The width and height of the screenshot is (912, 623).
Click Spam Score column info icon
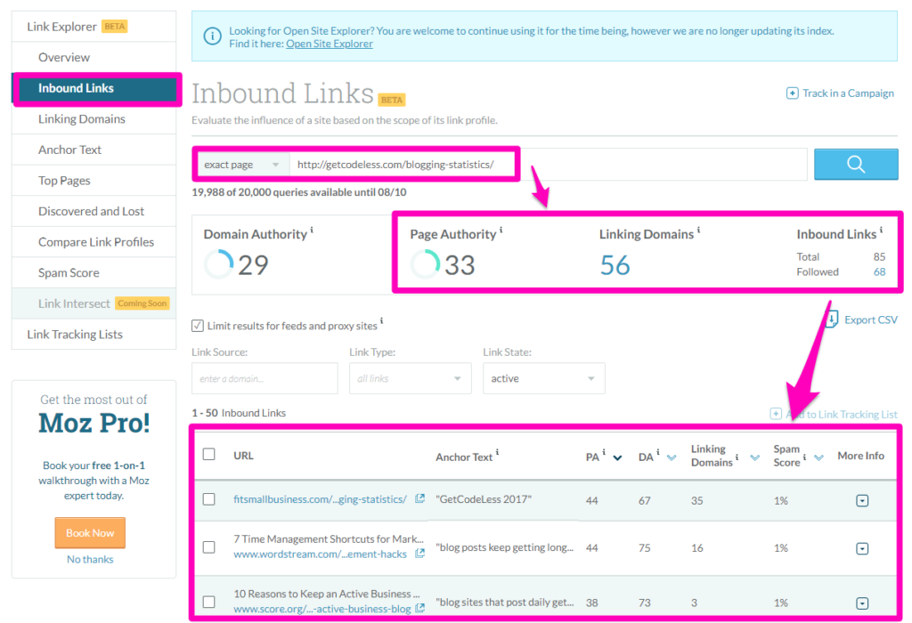pyautogui.click(x=804, y=457)
